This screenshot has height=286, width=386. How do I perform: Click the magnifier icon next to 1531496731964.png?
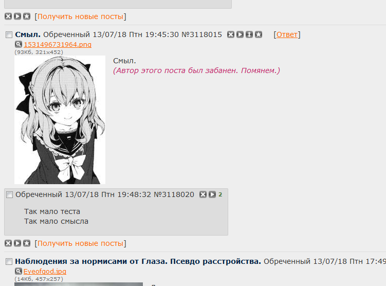tap(19, 44)
